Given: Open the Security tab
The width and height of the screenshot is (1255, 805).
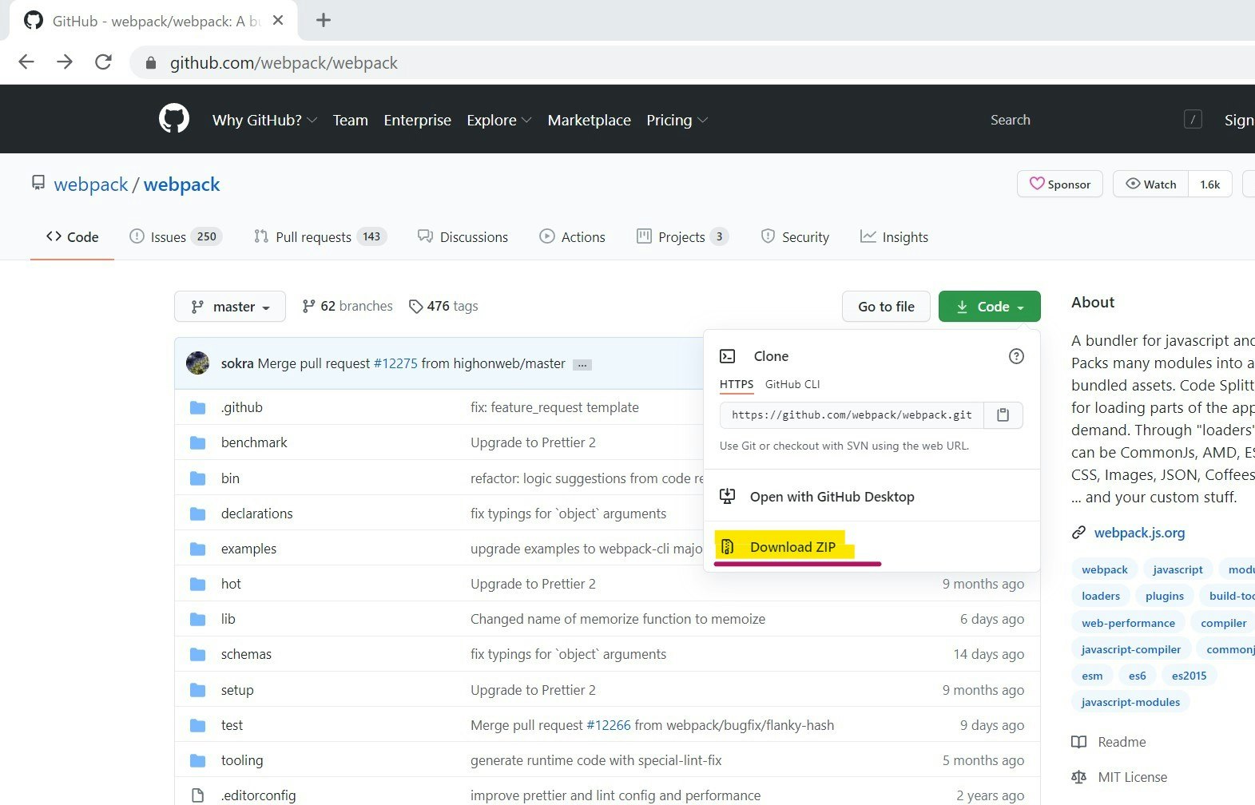Looking at the screenshot, I should [795, 236].
